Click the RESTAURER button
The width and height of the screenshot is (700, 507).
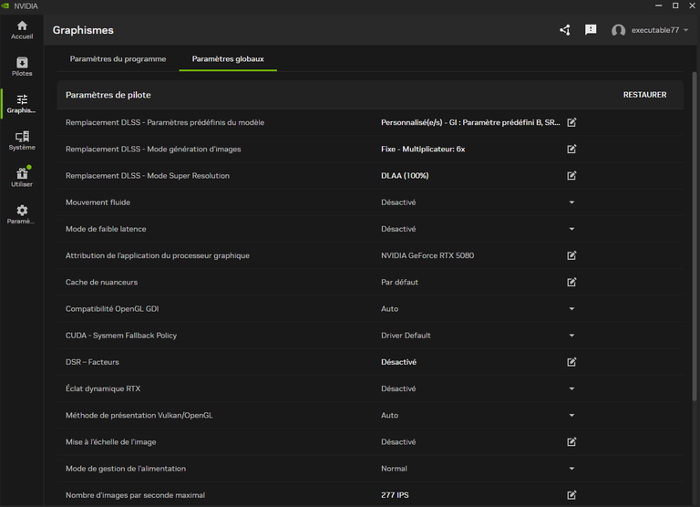coord(644,95)
